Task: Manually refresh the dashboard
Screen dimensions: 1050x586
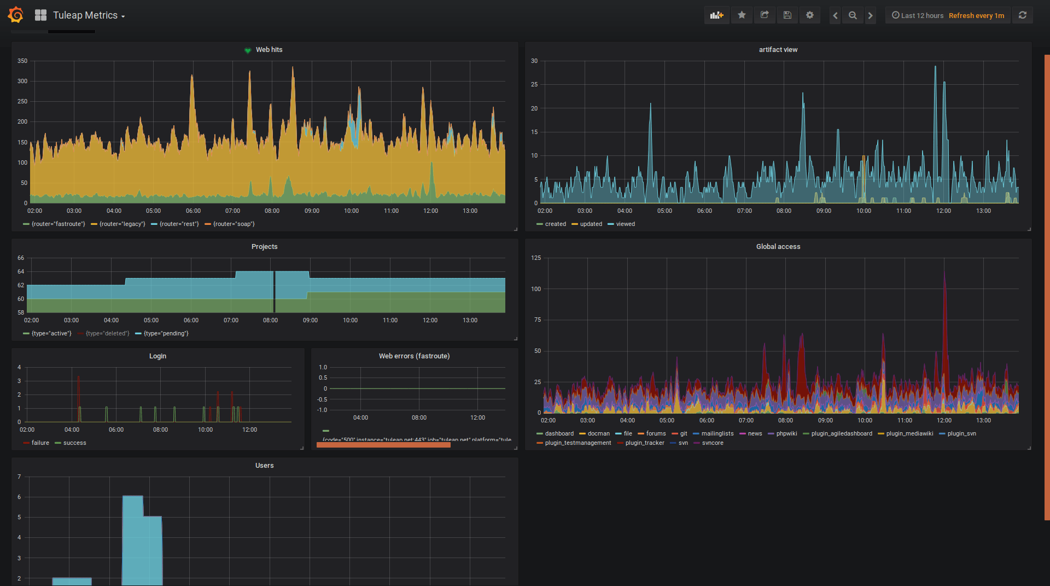Action: (1023, 15)
